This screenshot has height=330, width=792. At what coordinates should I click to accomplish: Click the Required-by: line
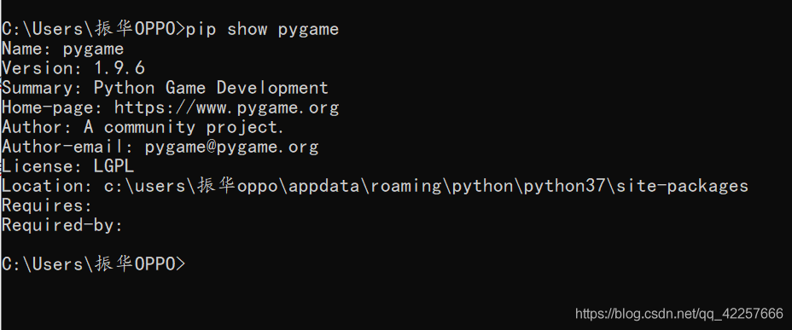[x=62, y=226]
